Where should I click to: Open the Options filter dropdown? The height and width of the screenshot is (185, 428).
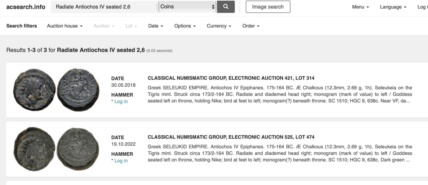[x=185, y=26]
